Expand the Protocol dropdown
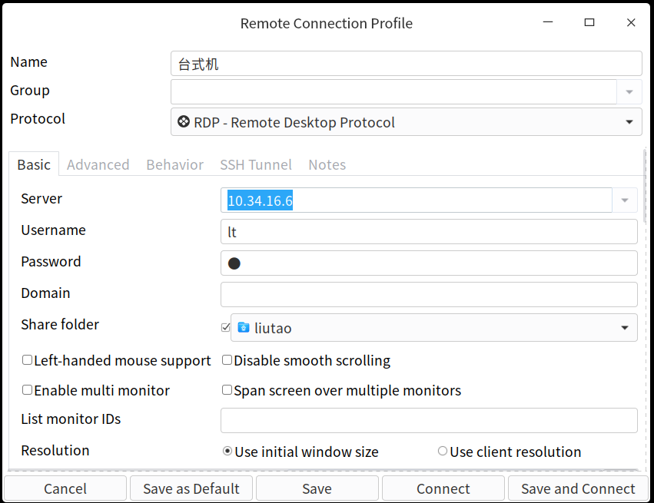This screenshot has width=654, height=503. click(629, 122)
